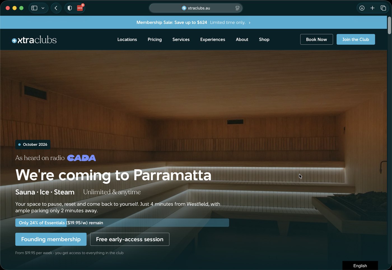Click the Book Now button

316,39
